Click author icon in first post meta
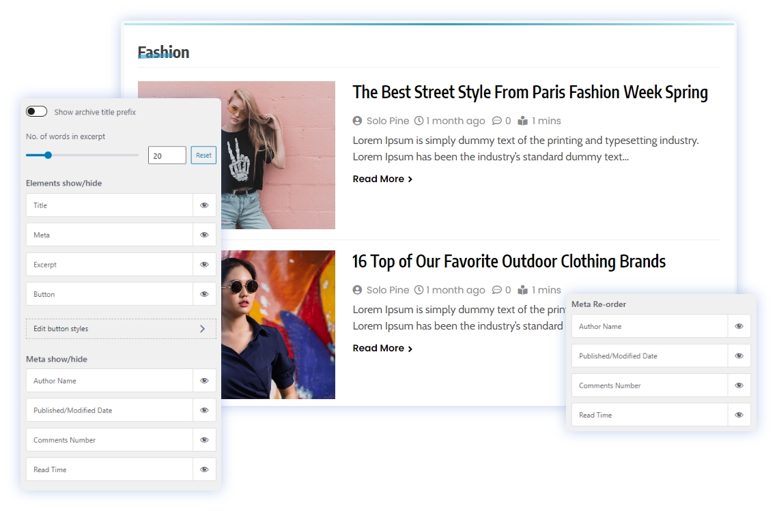 (357, 121)
